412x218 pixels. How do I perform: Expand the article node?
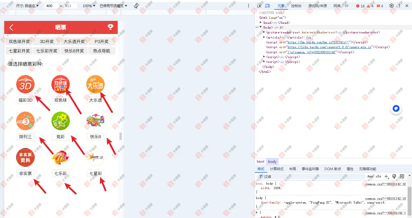(264, 37)
